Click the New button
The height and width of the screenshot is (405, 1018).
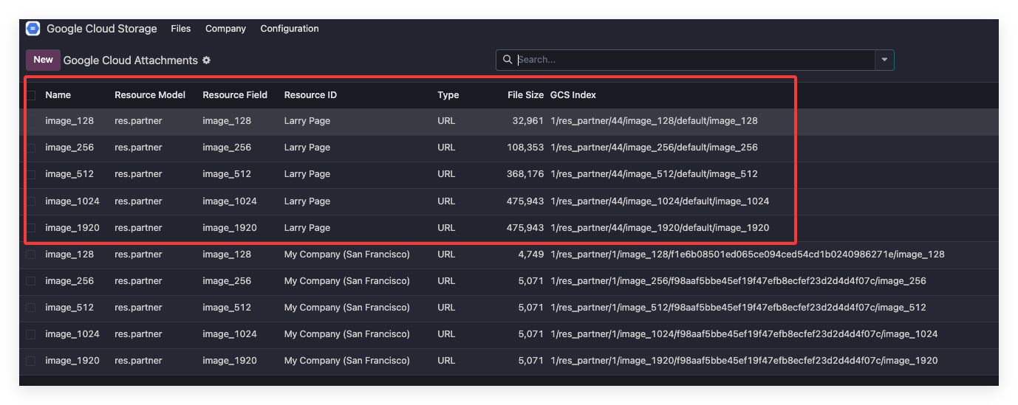point(43,60)
